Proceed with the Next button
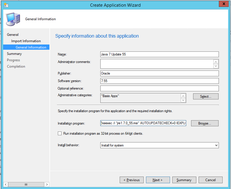 (x=158, y=180)
